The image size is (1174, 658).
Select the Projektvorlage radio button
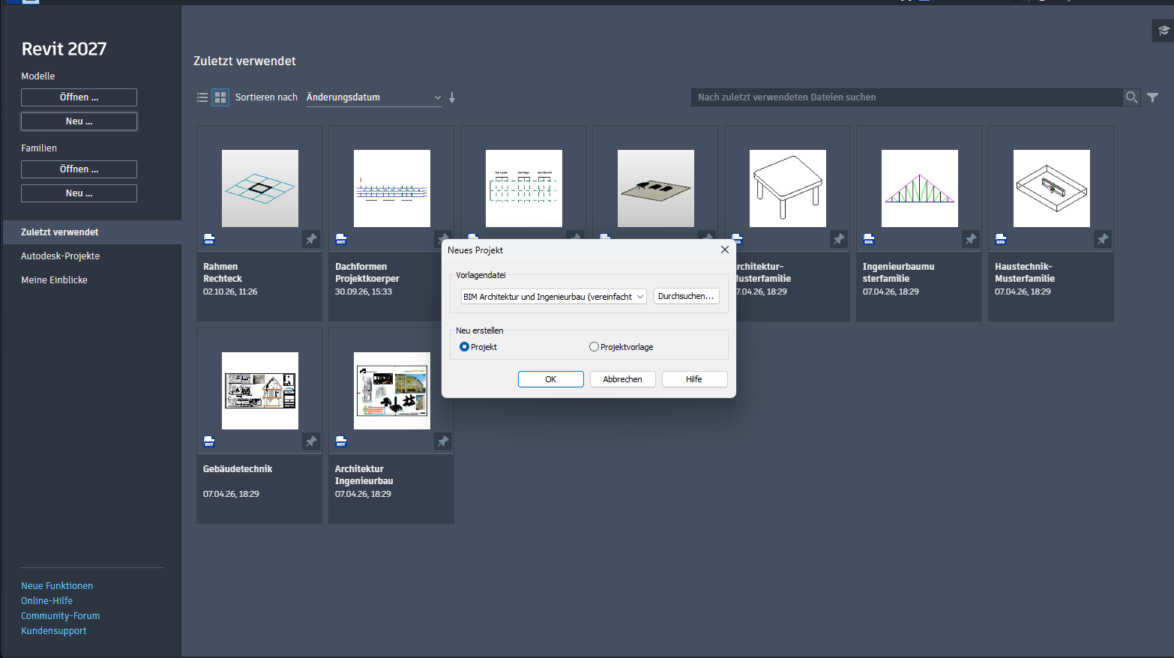pos(594,347)
